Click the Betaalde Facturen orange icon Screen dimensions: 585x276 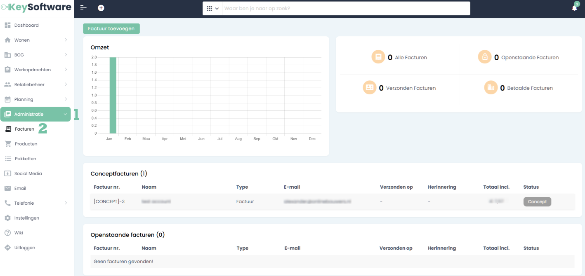(491, 87)
